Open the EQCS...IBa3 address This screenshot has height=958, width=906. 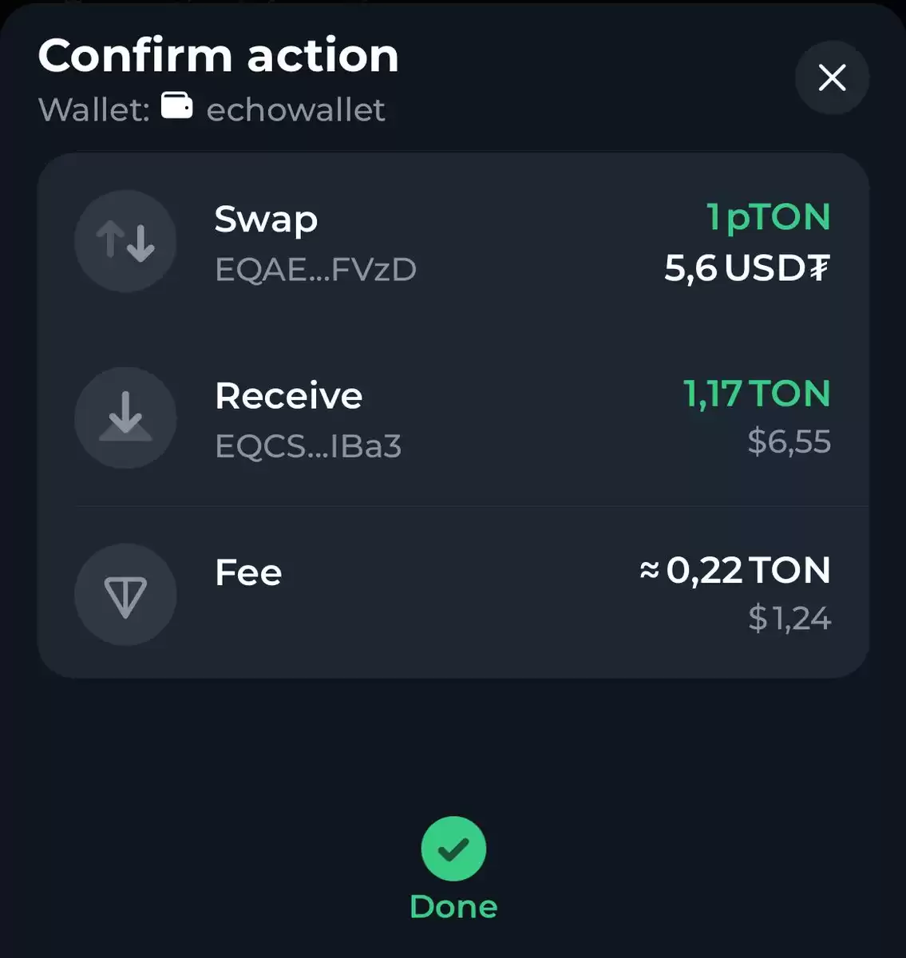308,446
